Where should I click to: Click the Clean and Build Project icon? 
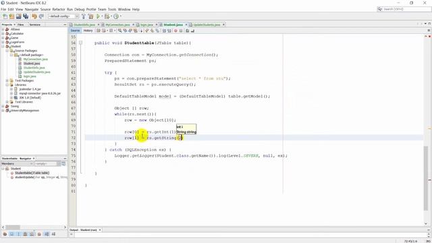(90, 16)
